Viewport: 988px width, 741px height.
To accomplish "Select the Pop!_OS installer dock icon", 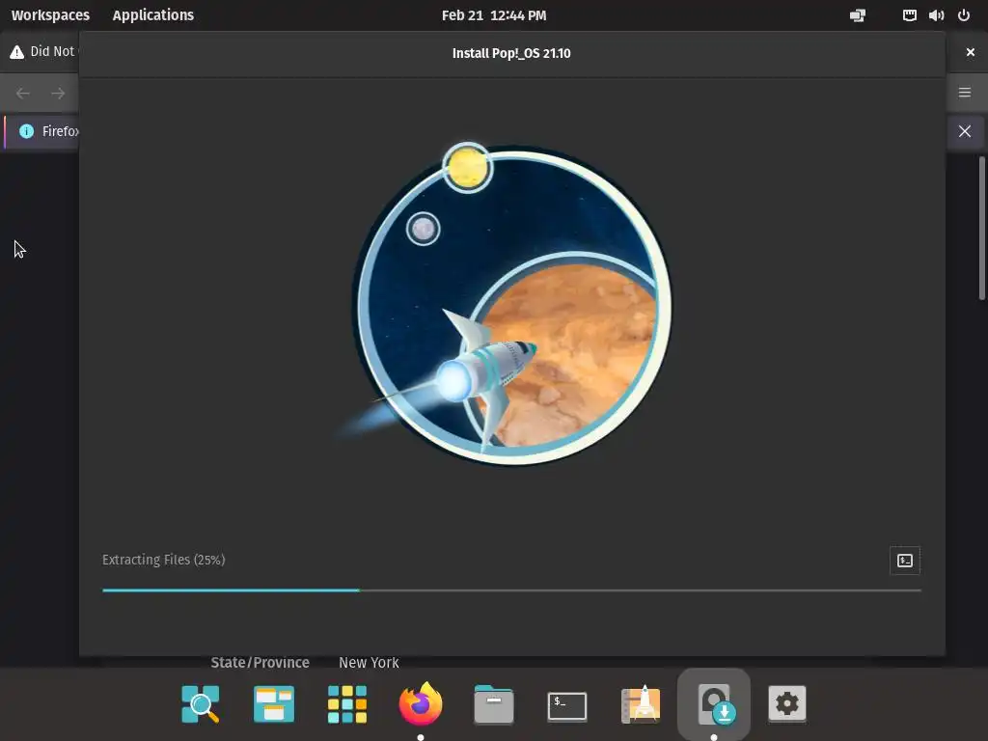I will 714,703.
